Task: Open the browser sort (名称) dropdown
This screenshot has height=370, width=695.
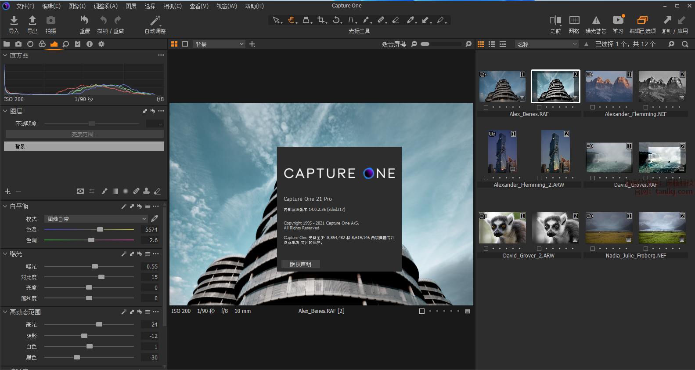Action: [547, 44]
